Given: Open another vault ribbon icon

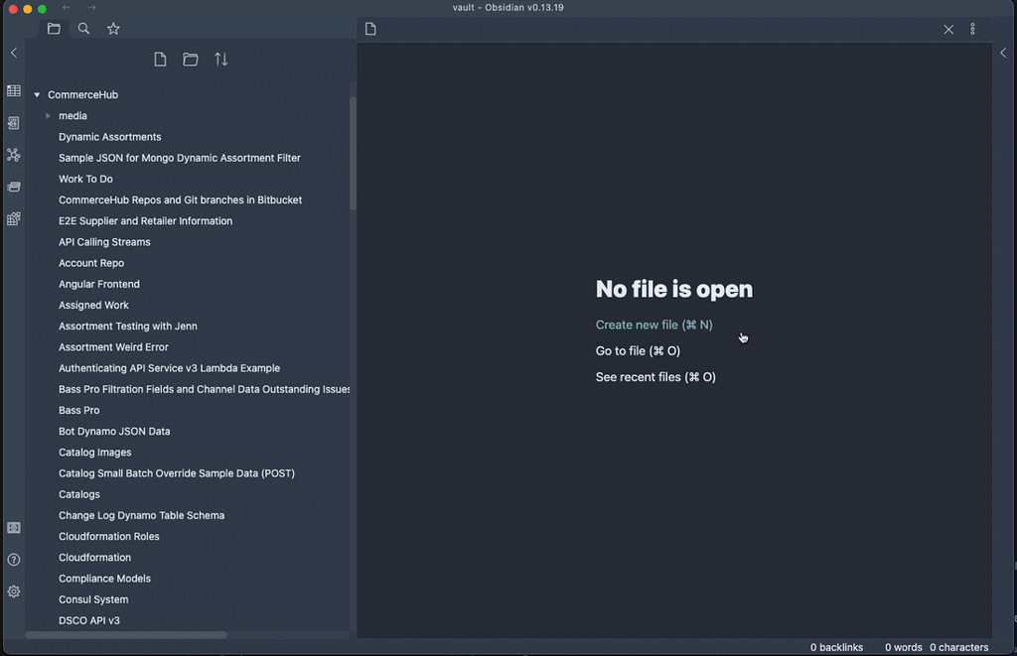Looking at the screenshot, I should pyautogui.click(x=14, y=528).
